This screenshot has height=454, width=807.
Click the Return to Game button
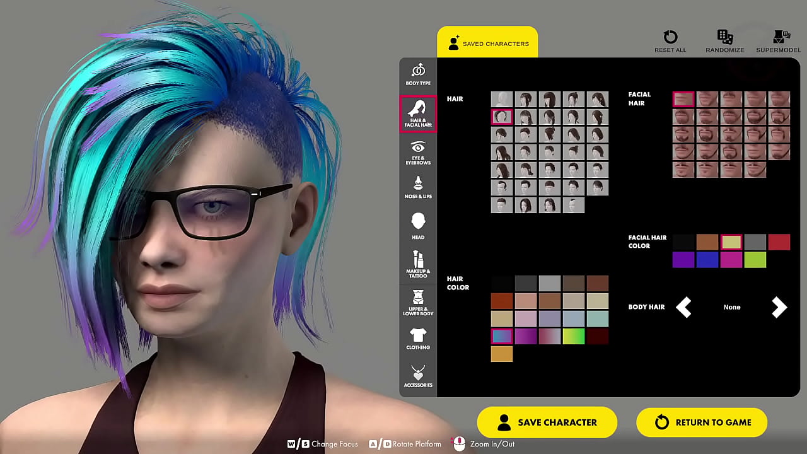click(702, 422)
